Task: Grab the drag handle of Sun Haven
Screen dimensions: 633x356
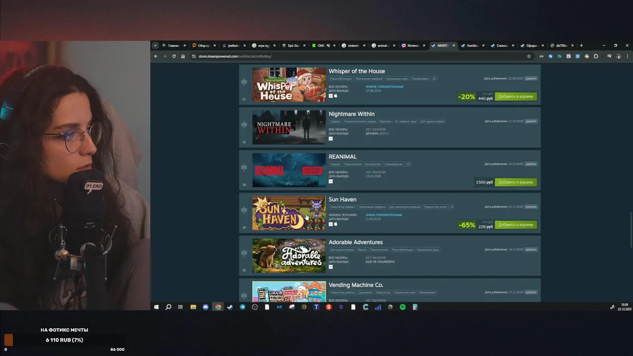Action: [244, 210]
